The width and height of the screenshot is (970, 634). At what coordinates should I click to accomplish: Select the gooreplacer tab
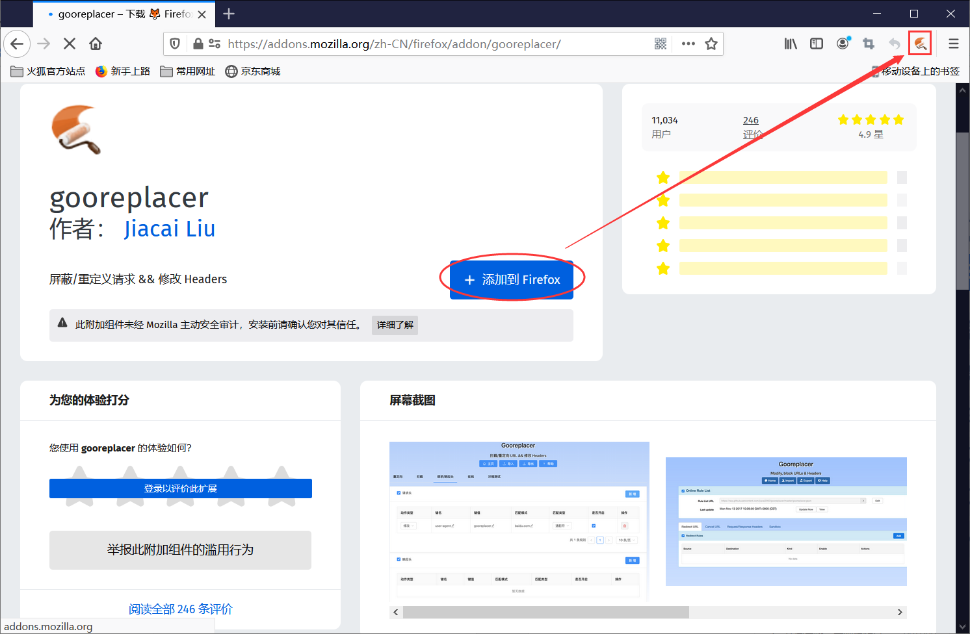coord(124,14)
